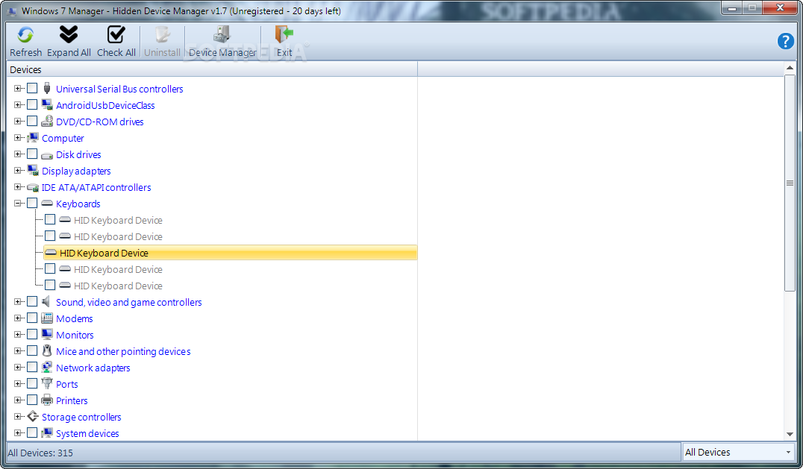Screen dimensions: 803x469
Task: Expand the System devices node
Action: [17, 432]
